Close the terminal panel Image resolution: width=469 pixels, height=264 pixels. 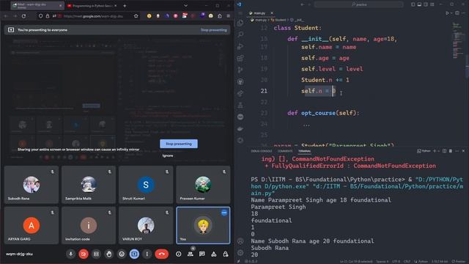(463, 151)
